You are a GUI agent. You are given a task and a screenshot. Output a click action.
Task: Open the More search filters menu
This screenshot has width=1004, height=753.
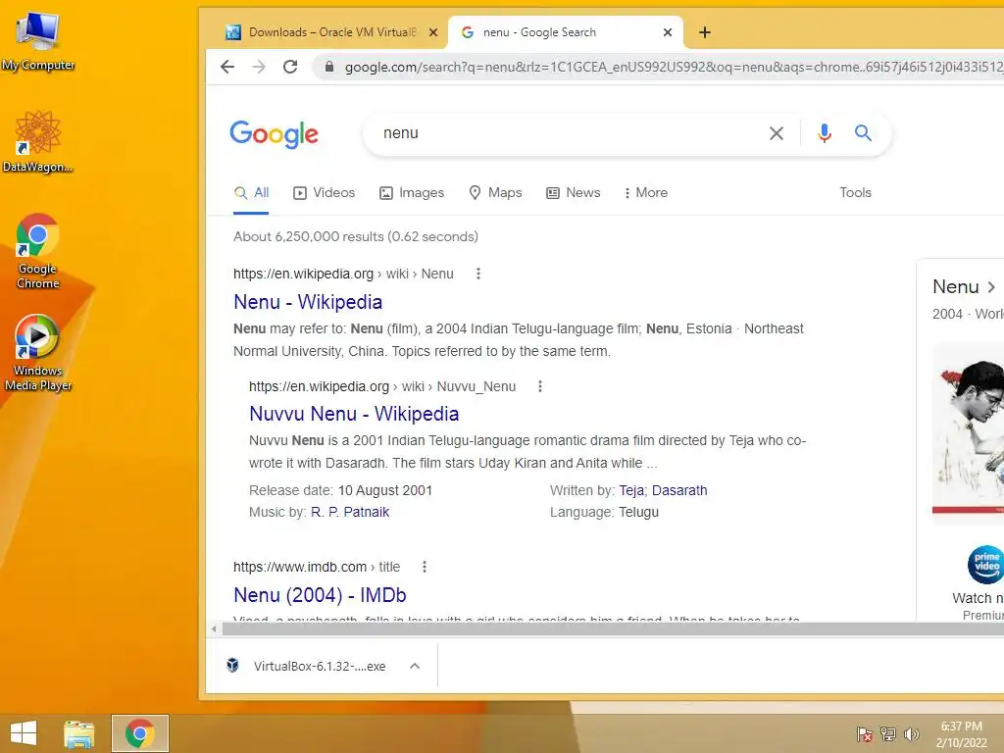(x=645, y=193)
